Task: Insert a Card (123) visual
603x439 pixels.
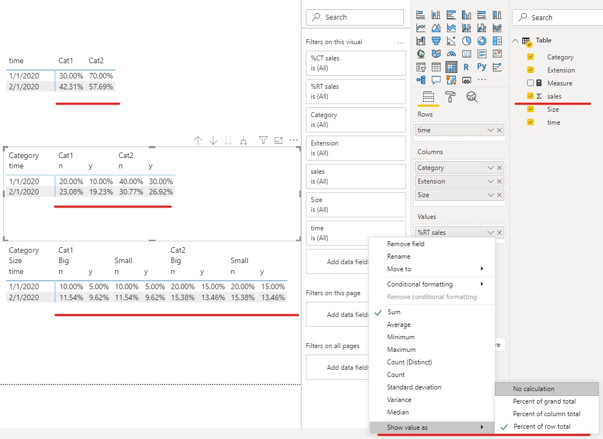Action: tap(467, 54)
